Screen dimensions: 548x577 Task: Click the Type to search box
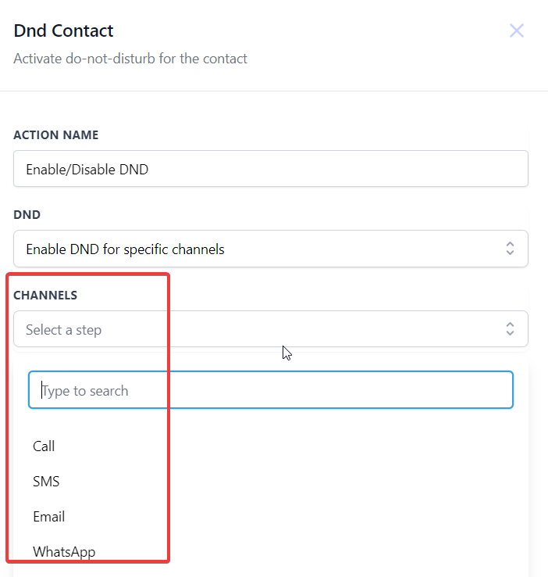coord(270,390)
